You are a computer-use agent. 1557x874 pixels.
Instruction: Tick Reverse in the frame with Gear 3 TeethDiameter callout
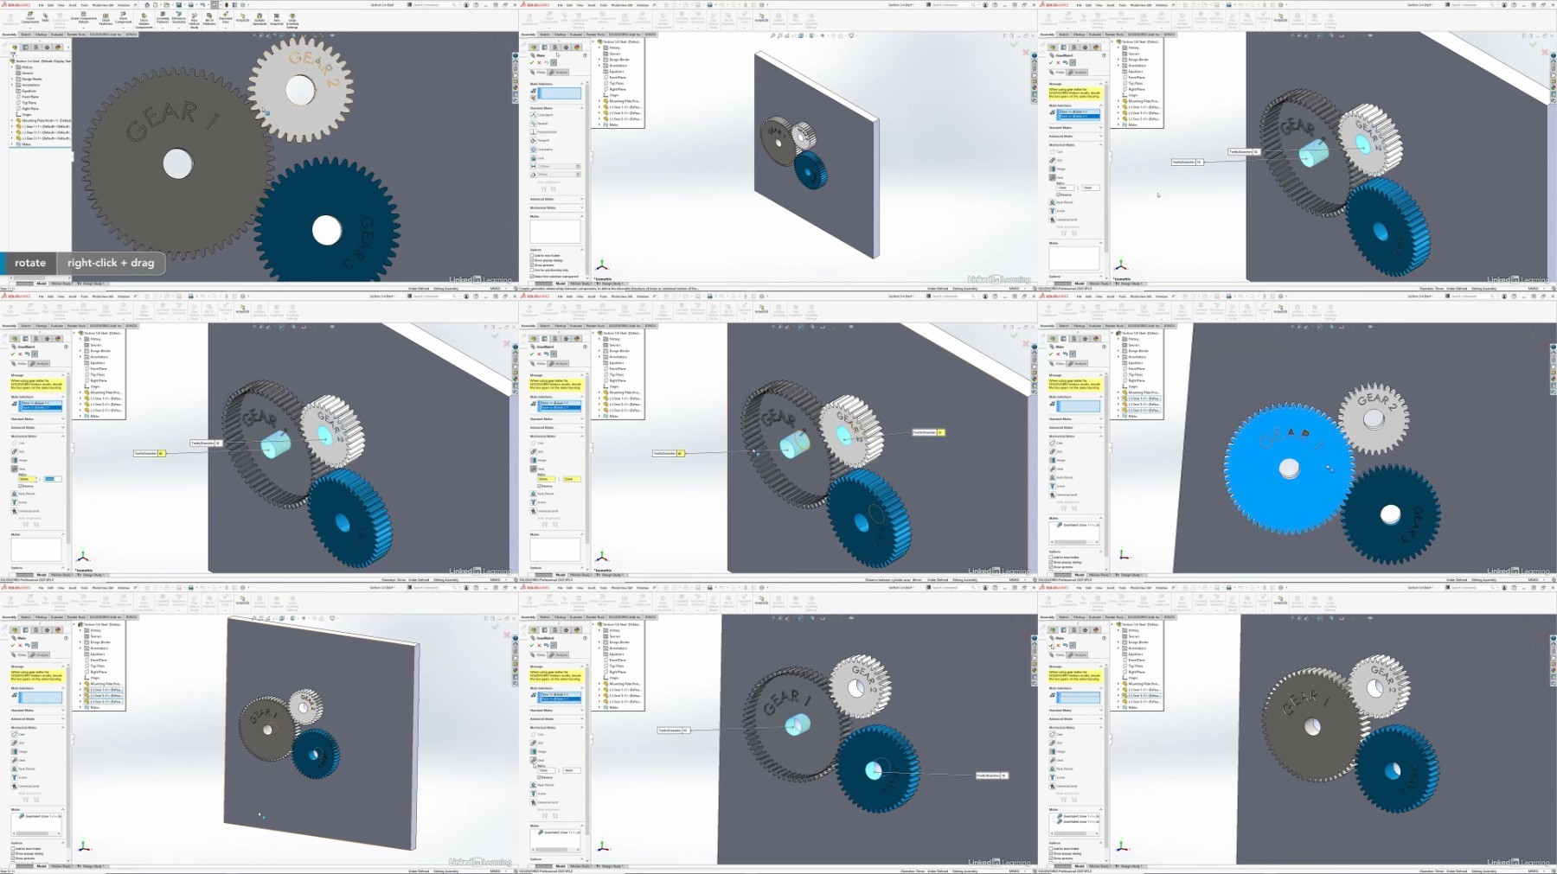coord(539,777)
